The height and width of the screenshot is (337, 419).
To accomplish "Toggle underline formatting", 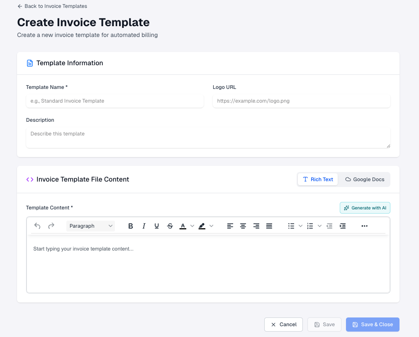I will pyautogui.click(x=156, y=226).
